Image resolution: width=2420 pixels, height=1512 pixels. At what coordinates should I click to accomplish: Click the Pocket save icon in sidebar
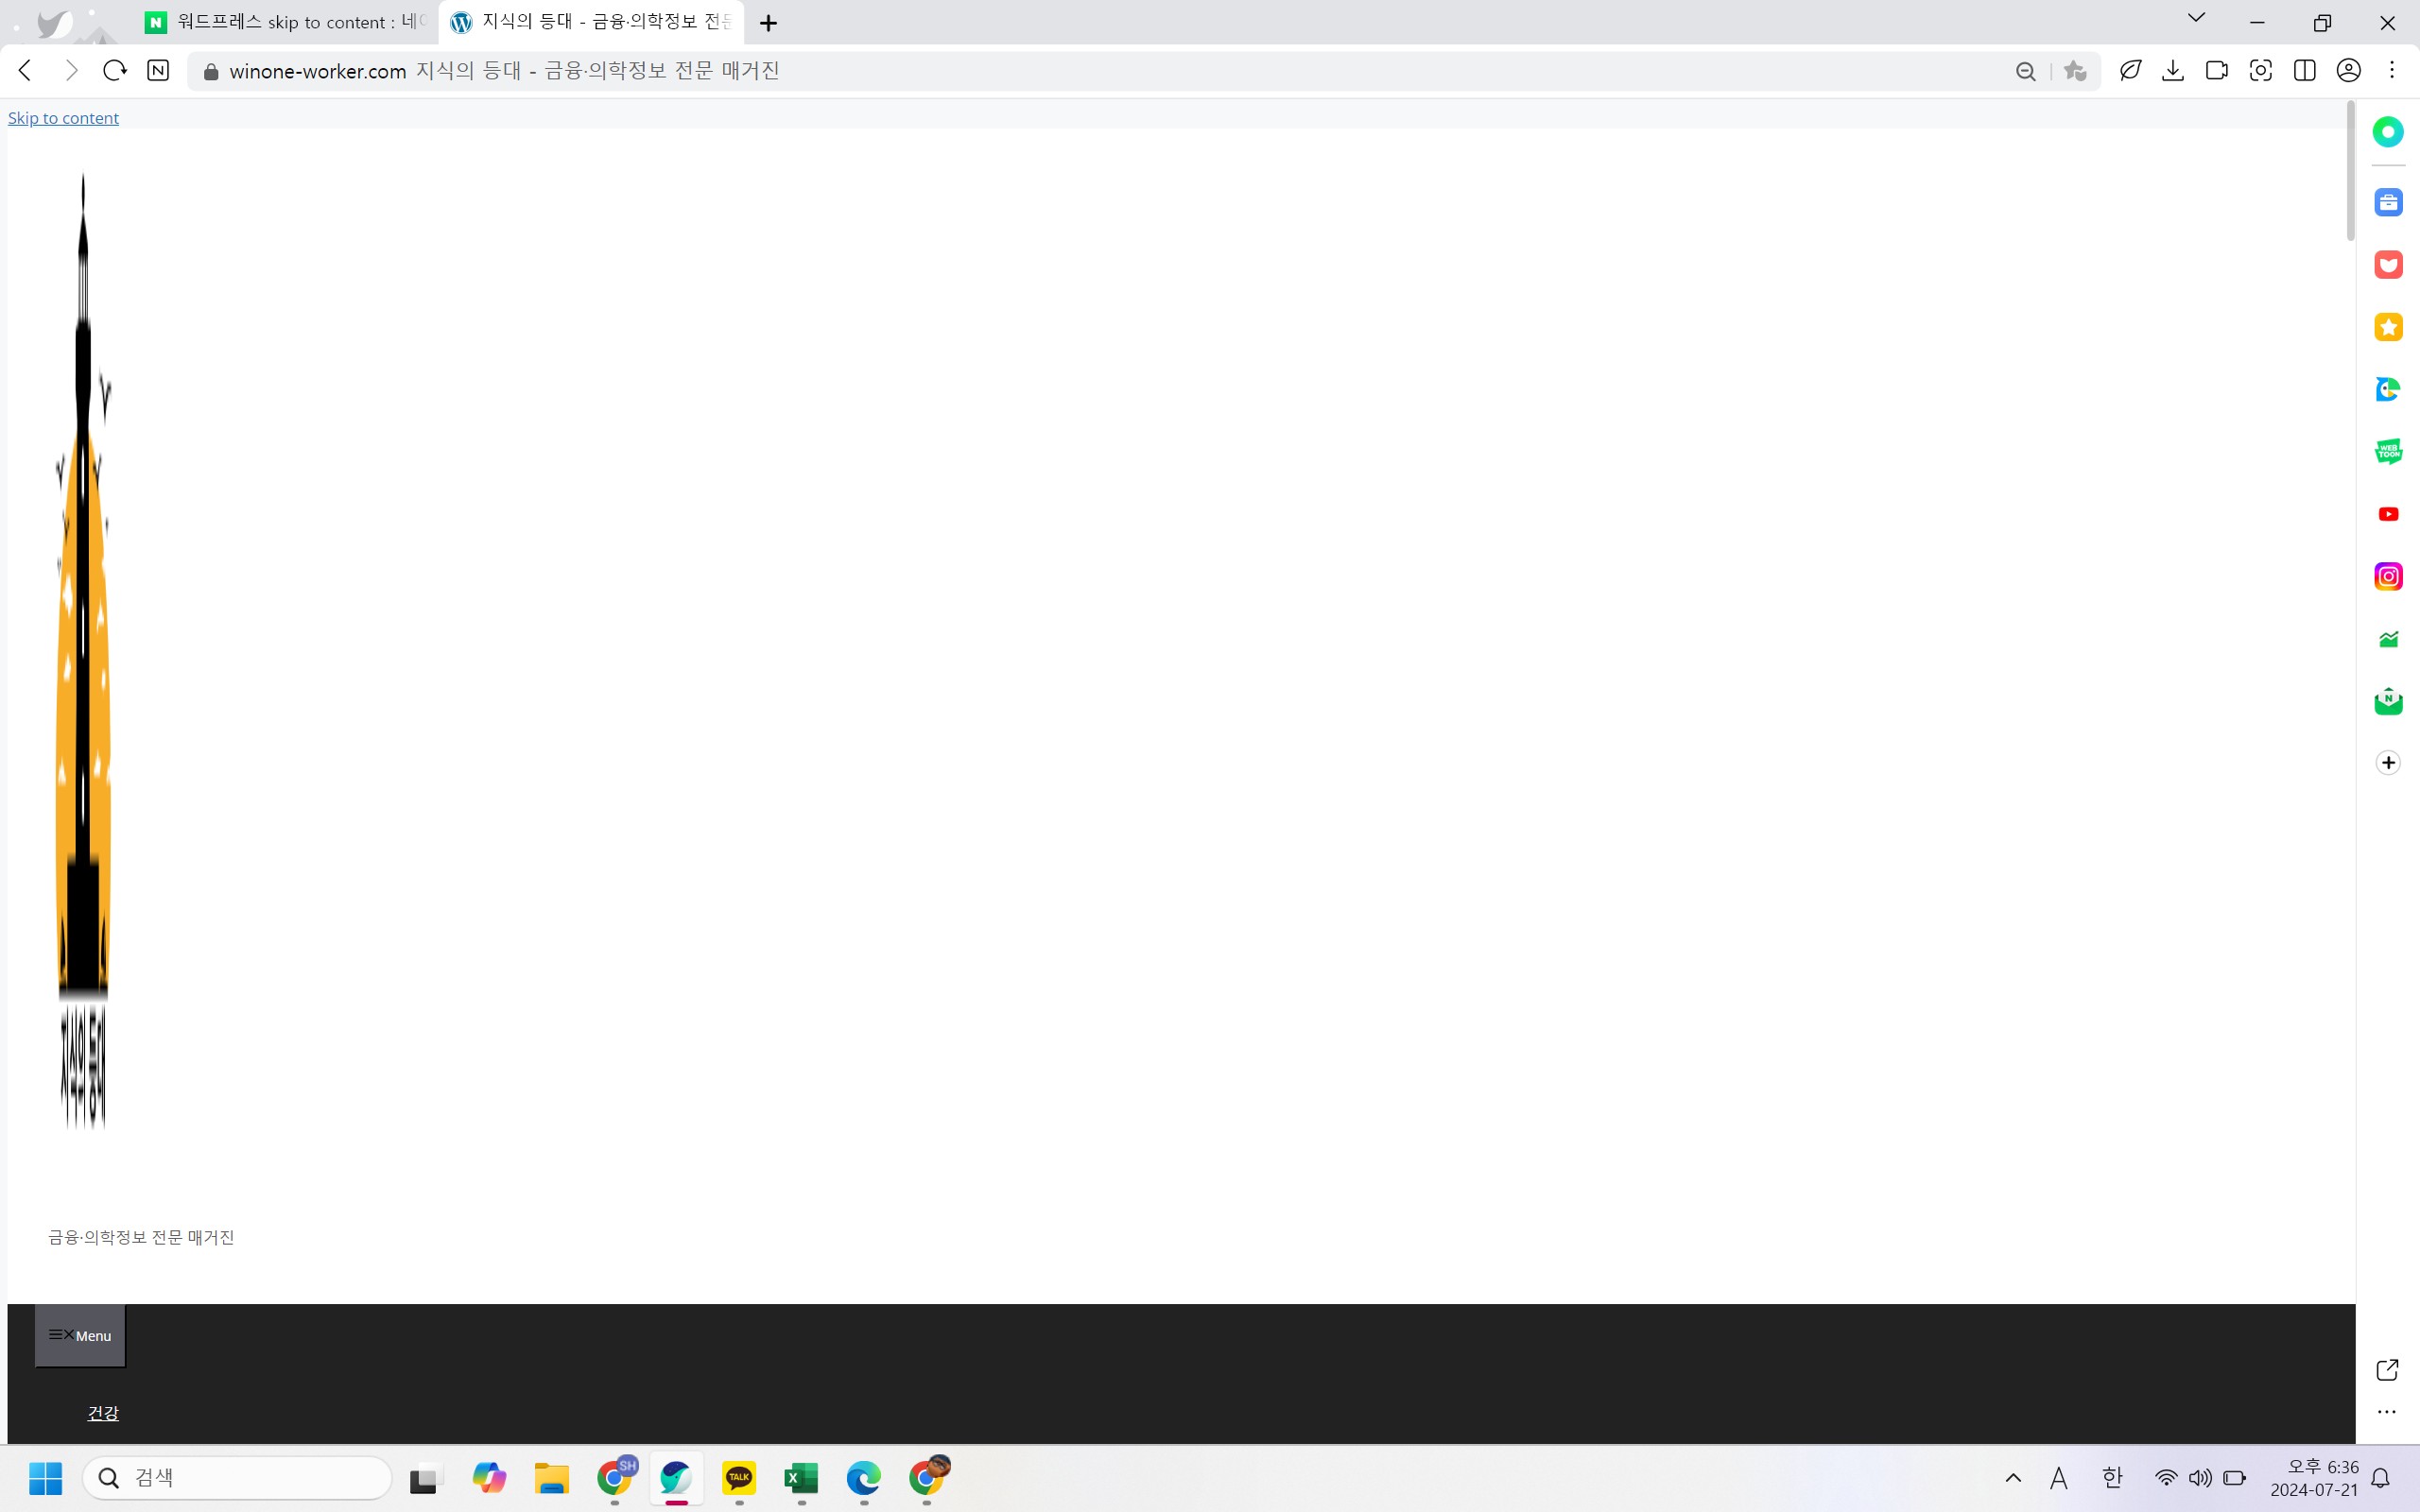2389,265
